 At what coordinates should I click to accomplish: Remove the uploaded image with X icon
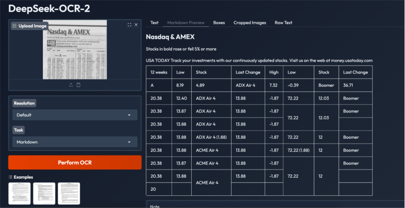coord(136,25)
